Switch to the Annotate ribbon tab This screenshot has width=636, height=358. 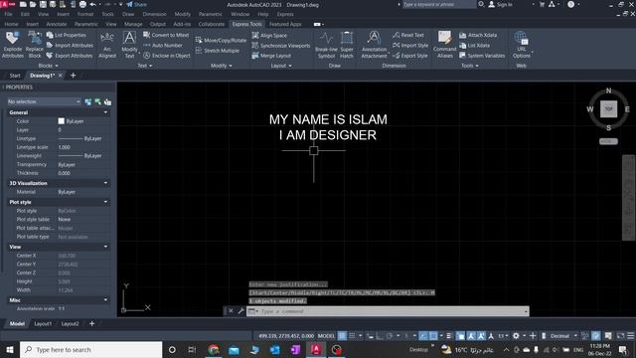pyautogui.click(x=57, y=24)
